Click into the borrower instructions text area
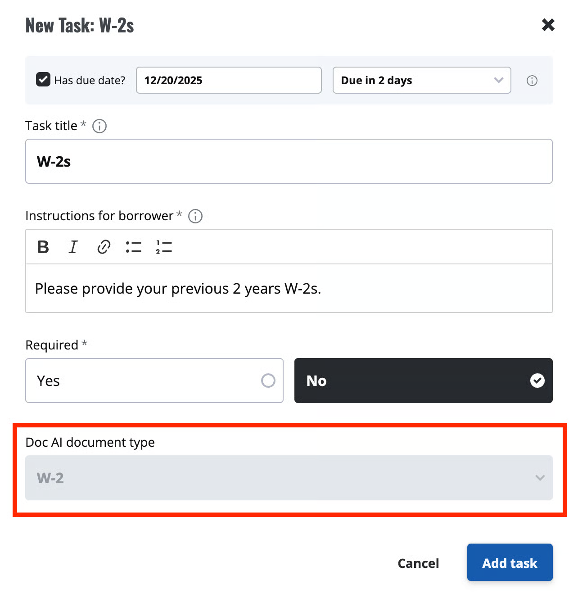578x599 pixels. coord(289,288)
